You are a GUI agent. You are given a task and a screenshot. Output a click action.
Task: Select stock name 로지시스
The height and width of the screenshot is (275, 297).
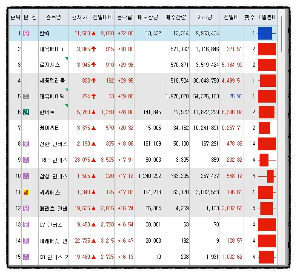point(50,65)
